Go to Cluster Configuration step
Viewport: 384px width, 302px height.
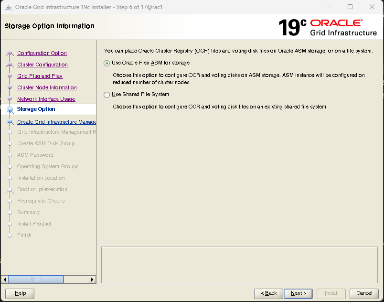43,65
